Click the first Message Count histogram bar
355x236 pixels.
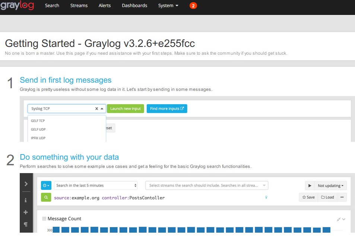coord(56,230)
